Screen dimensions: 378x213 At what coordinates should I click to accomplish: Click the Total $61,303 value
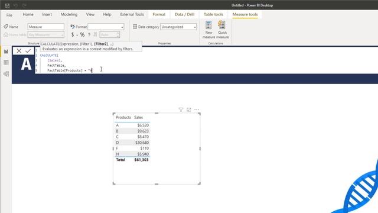(141, 160)
